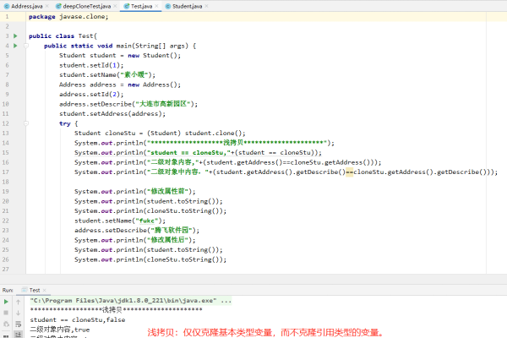This screenshot has height=338, width=507.
Task: Select the Test run configuration tab
Action: [x=34, y=289]
